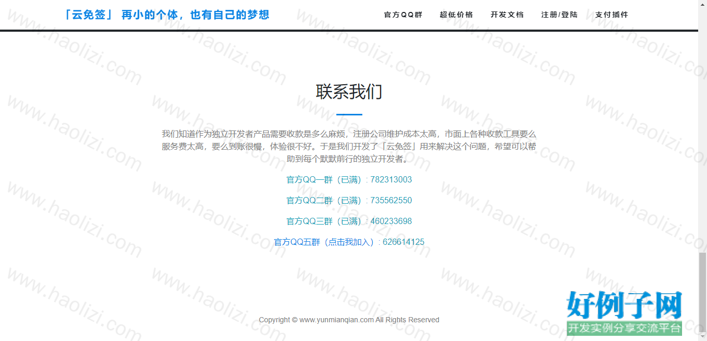Go to 开发文档 in the navigation
Screen dimensions: 707x341
pos(507,15)
